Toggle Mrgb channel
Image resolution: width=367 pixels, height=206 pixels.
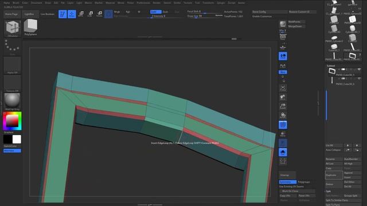tap(117, 11)
